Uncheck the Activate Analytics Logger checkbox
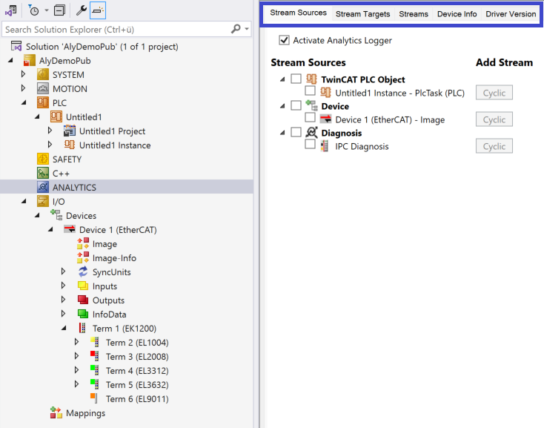544x428 pixels. click(x=284, y=40)
